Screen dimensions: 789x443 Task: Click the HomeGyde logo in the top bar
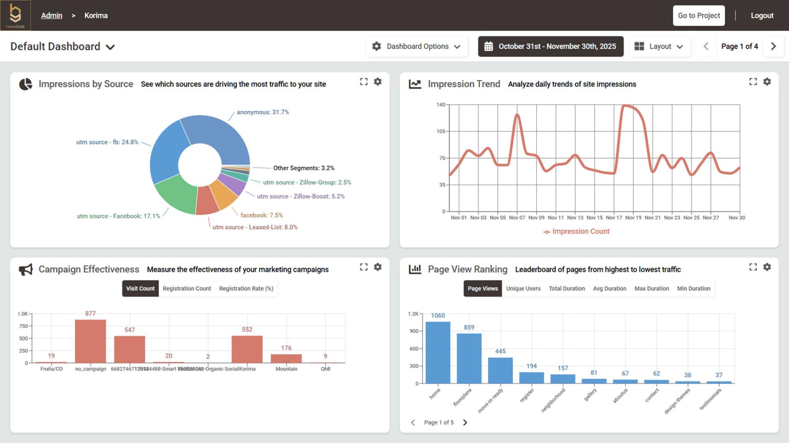(x=16, y=15)
